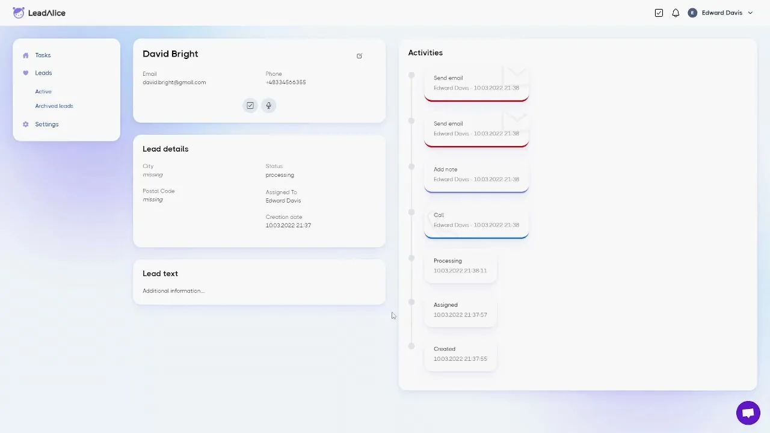Screen dimensions: 770x433
Task: Click timeline dot beside Processing
Action: 411,258
